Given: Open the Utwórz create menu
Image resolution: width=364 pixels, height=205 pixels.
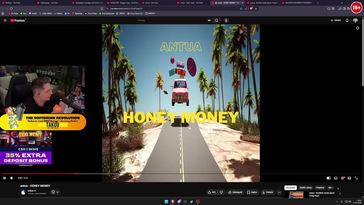Looking at the screenshot, I should [x=336, y=20].
